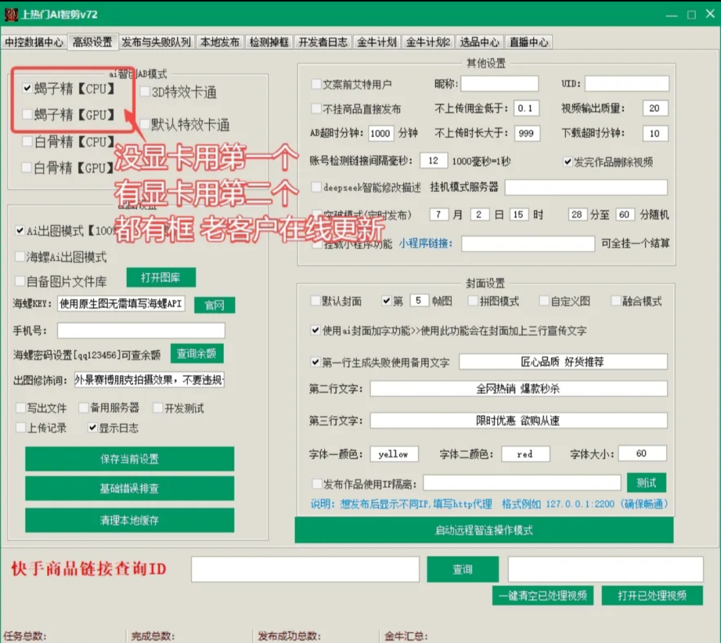
Task: Enable 海螺Ai出图模式
Action: (x=20, y=257)
